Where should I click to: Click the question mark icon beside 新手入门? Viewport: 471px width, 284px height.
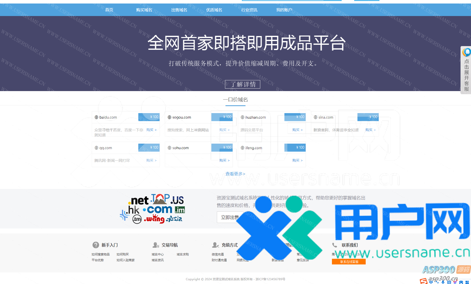(x=96, y=245)
